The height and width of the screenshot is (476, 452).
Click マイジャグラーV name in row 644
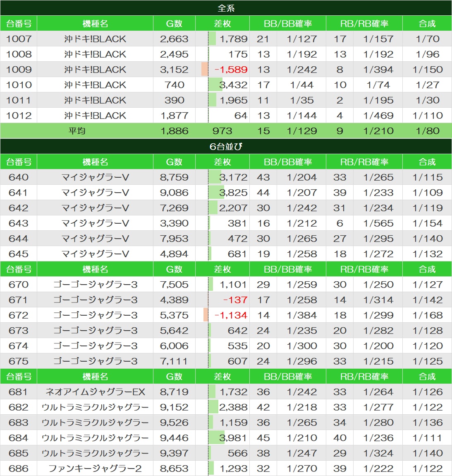coord(95,238)
